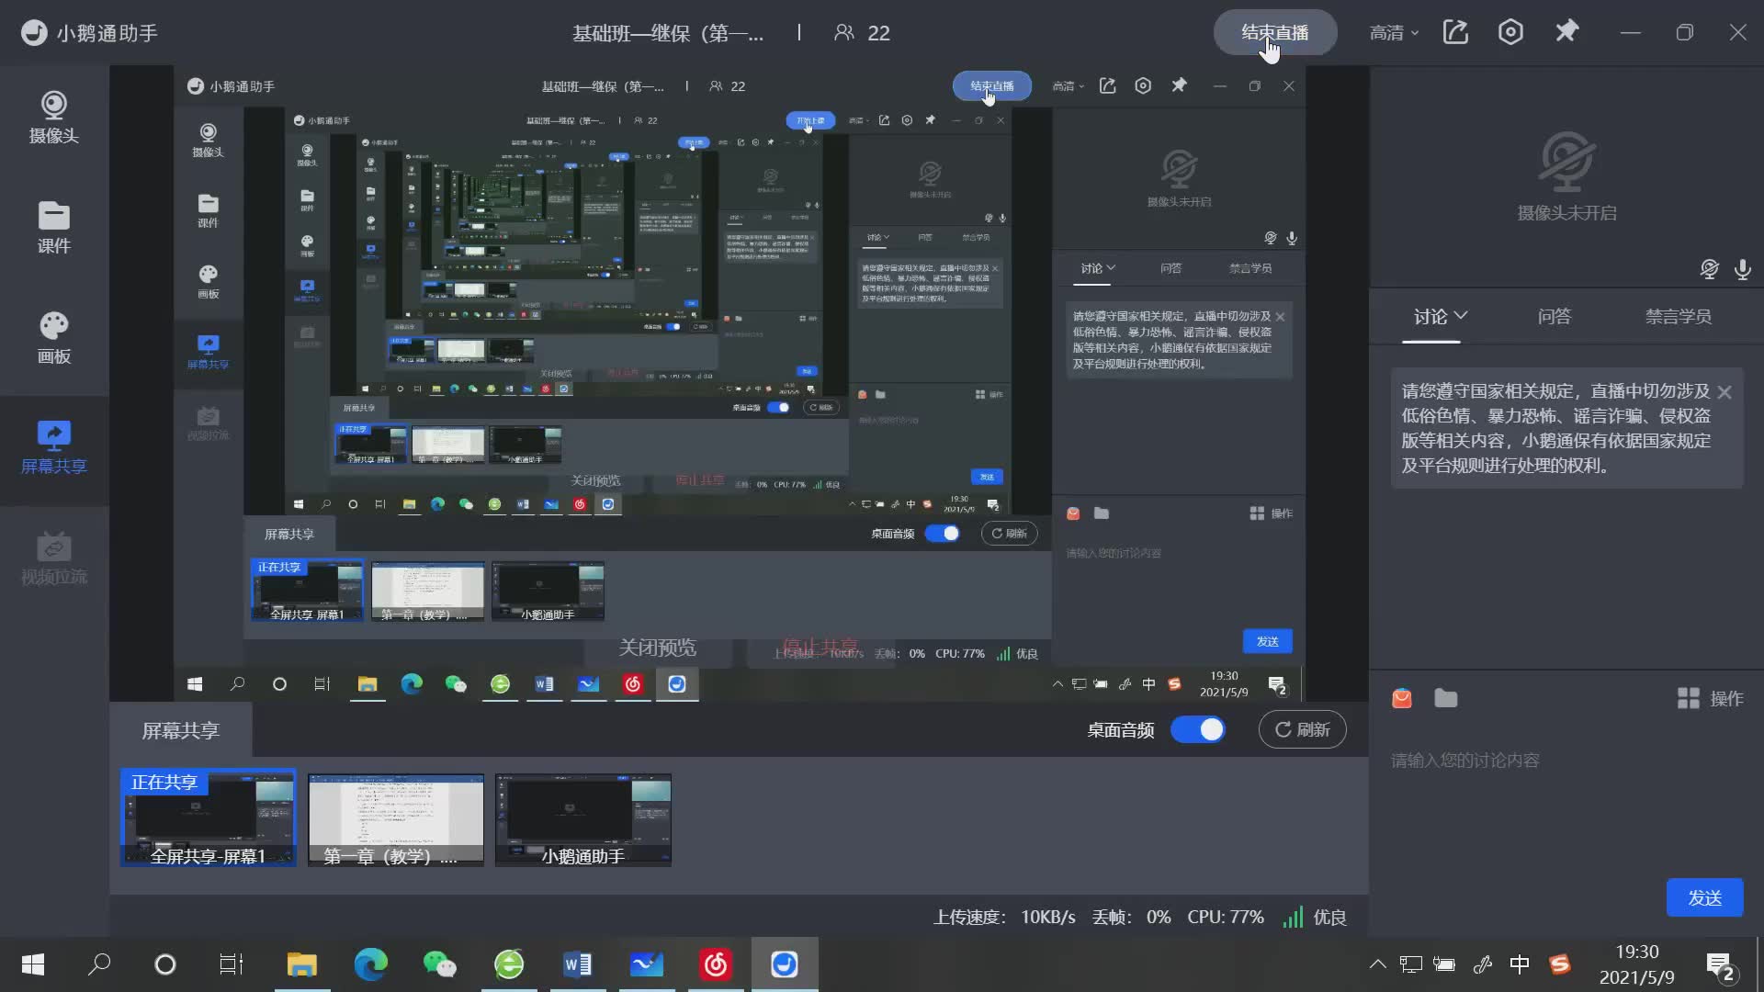Open Word from the taskbar

[x=578, y=964]
